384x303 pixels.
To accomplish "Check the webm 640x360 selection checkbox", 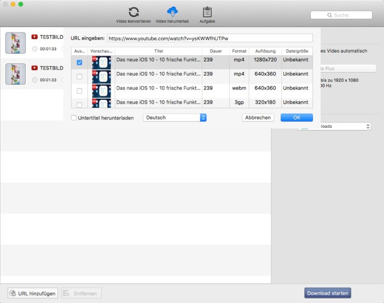I will point(80,91).
